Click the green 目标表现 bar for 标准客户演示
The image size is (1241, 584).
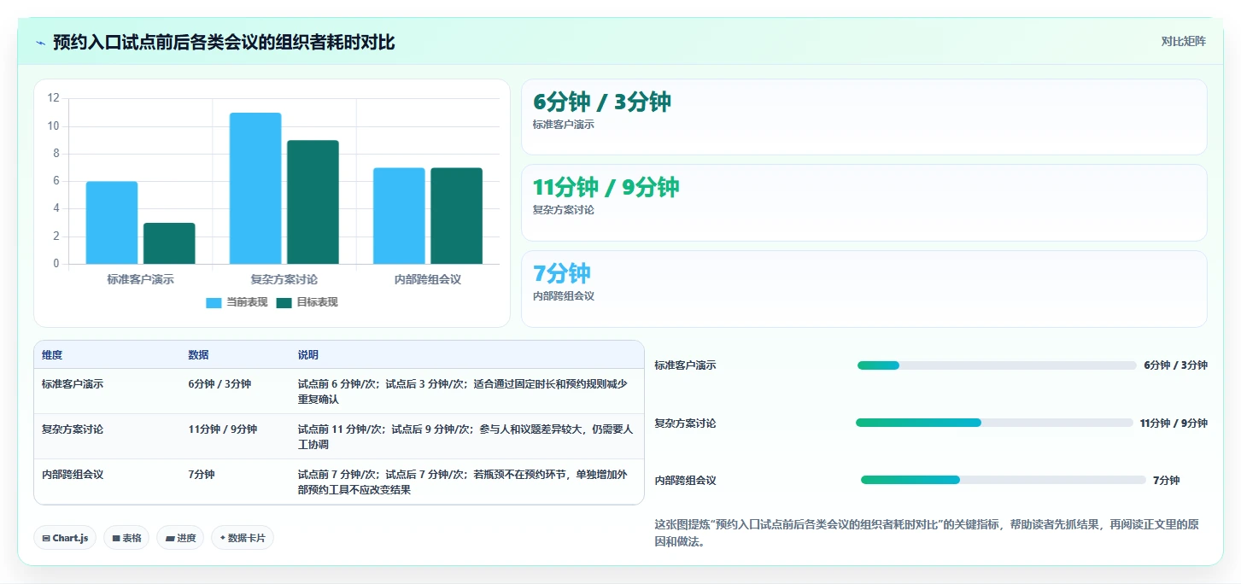click(169, 243)
